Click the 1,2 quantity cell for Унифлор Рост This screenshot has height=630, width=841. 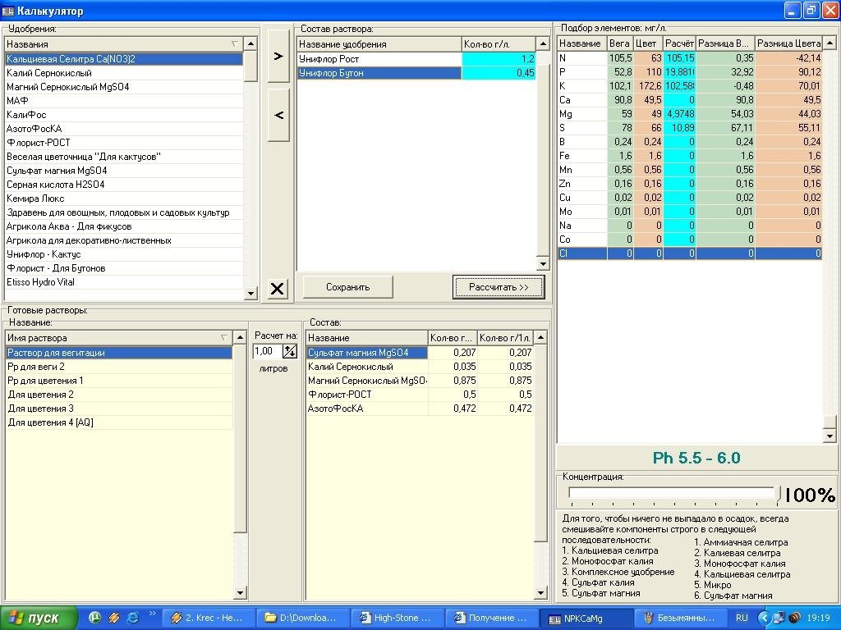(x=499, y=59)
